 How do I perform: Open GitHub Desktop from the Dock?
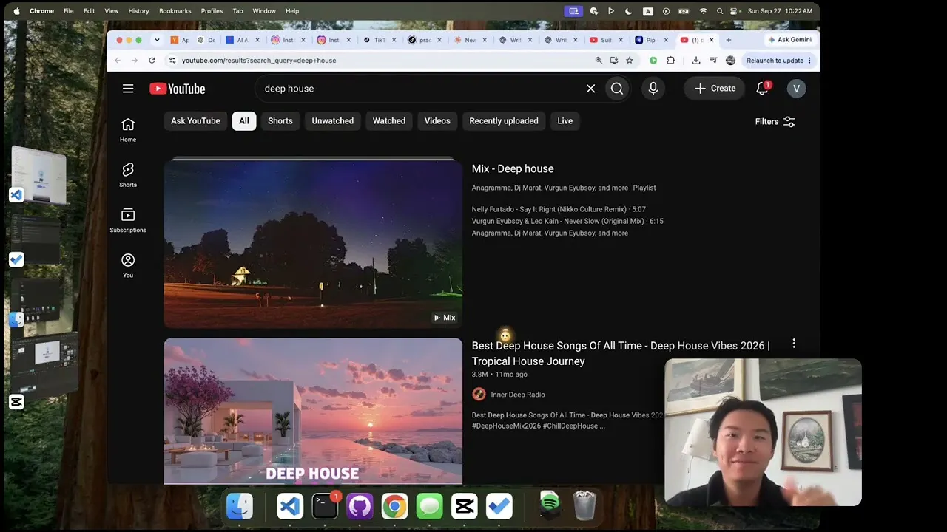tap(360, 506)
